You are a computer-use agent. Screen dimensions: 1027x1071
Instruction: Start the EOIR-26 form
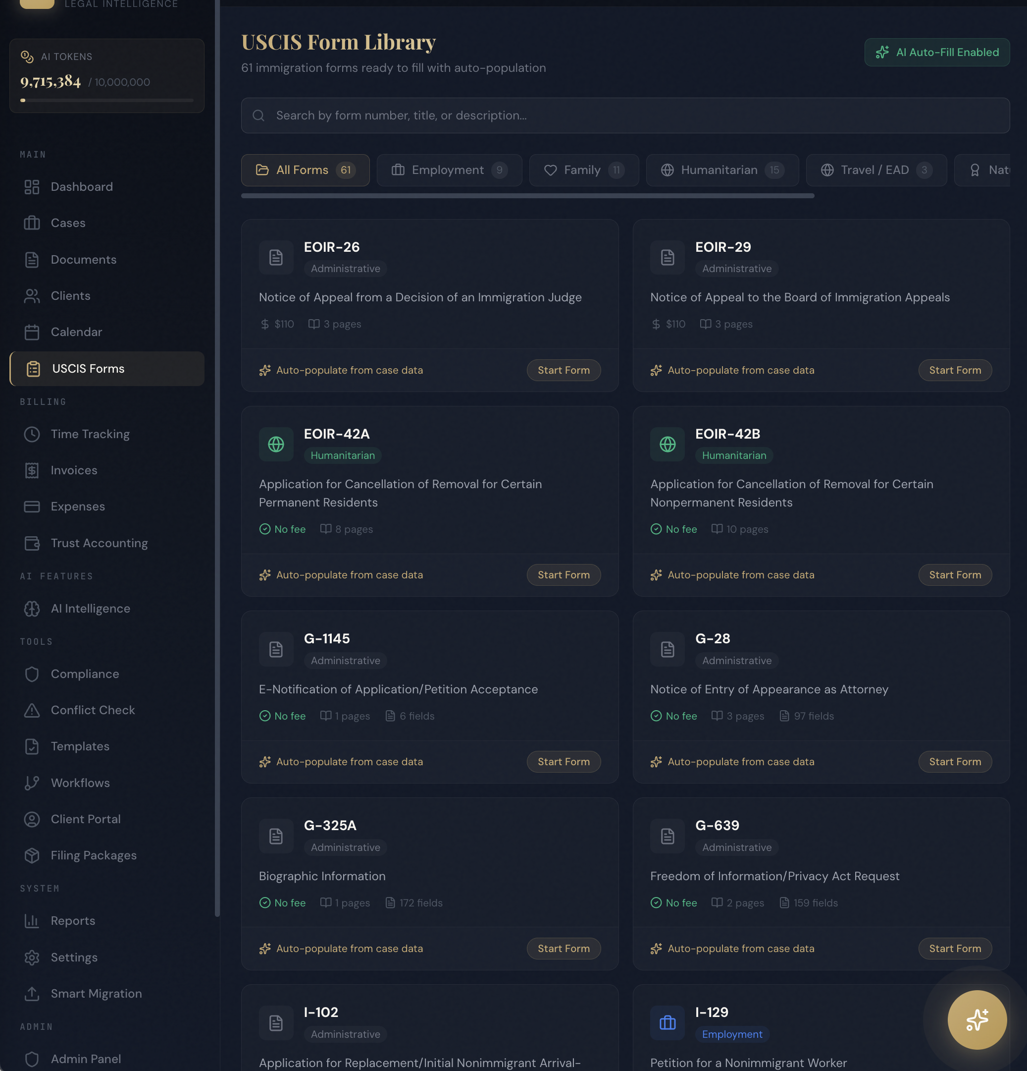[563, 371]
